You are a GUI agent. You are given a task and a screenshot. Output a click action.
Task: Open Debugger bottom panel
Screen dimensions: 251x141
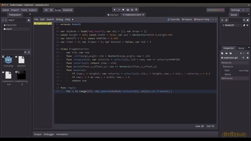point(49,134)
